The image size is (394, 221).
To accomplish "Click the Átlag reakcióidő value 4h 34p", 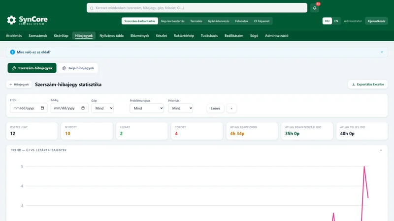I will (237, 134).
